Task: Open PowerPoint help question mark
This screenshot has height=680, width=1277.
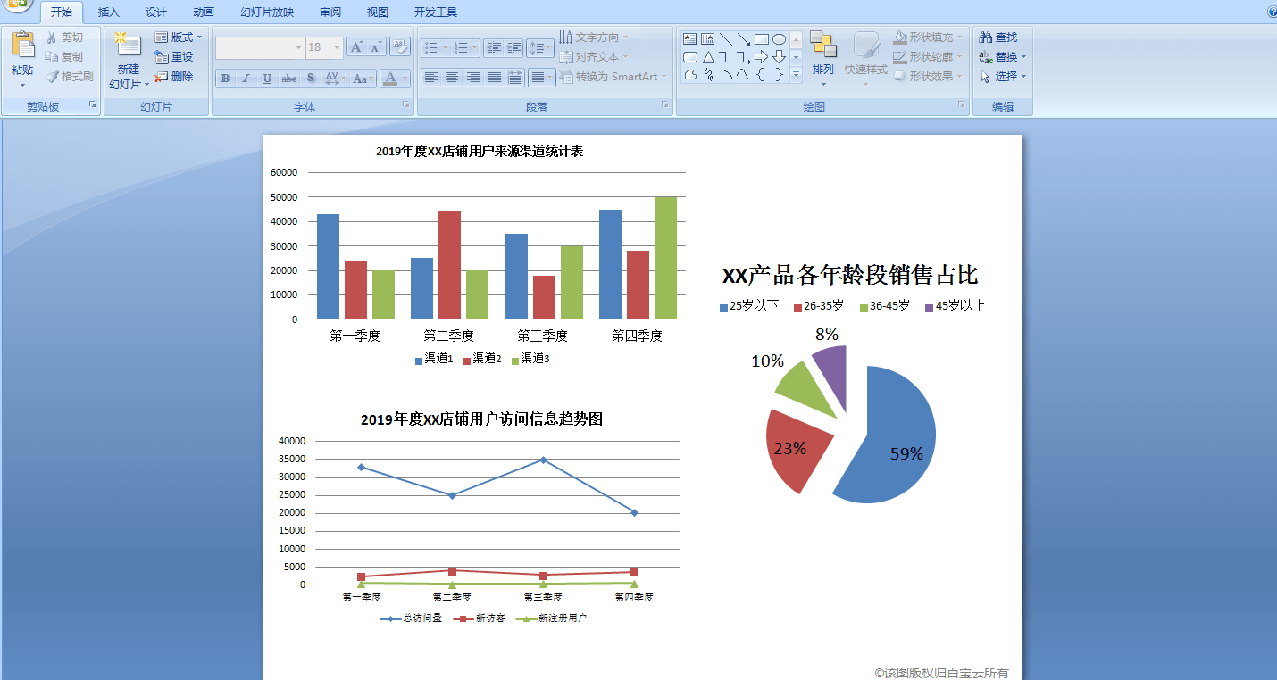Action: coord(1272,12)
